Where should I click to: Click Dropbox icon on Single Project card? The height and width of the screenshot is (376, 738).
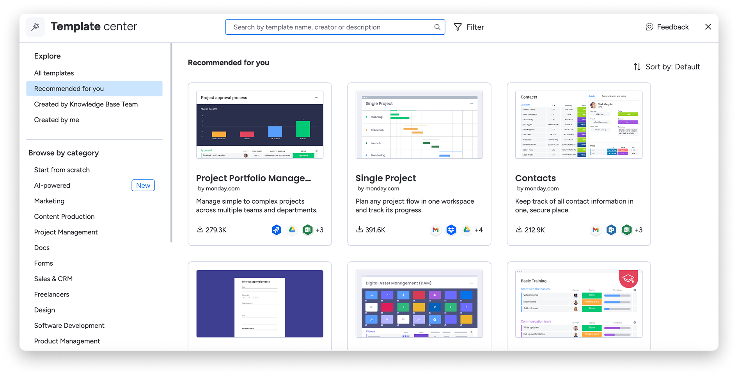451,230
